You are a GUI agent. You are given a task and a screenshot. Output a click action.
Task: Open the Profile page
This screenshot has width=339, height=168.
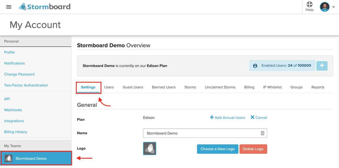click(9, 52)
